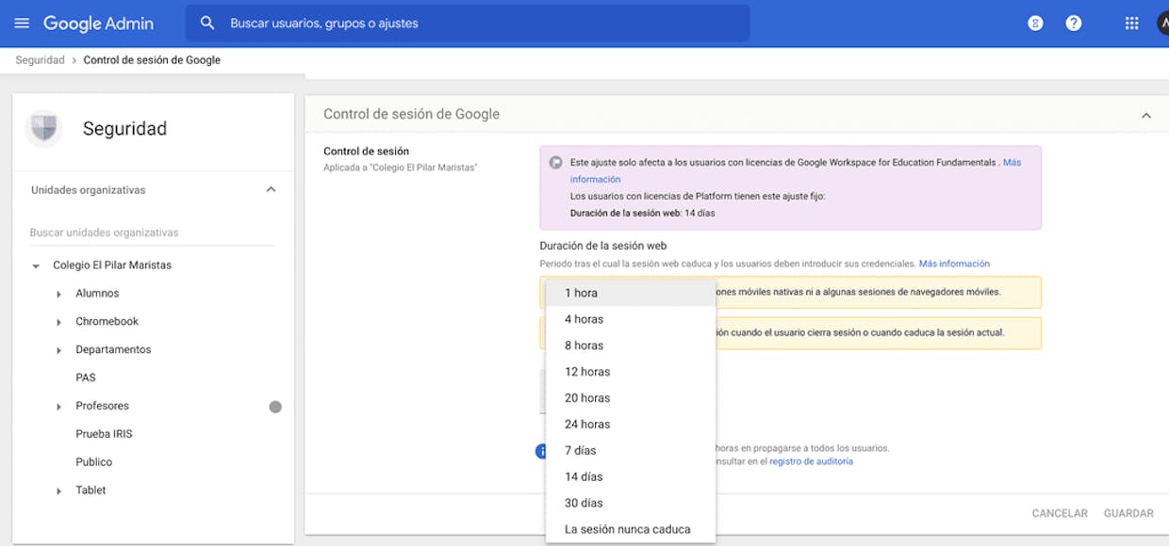This screenshot has width=1169, height=546.
Task: Click Buscar unidades organizativas field
Action: [151, 233]
